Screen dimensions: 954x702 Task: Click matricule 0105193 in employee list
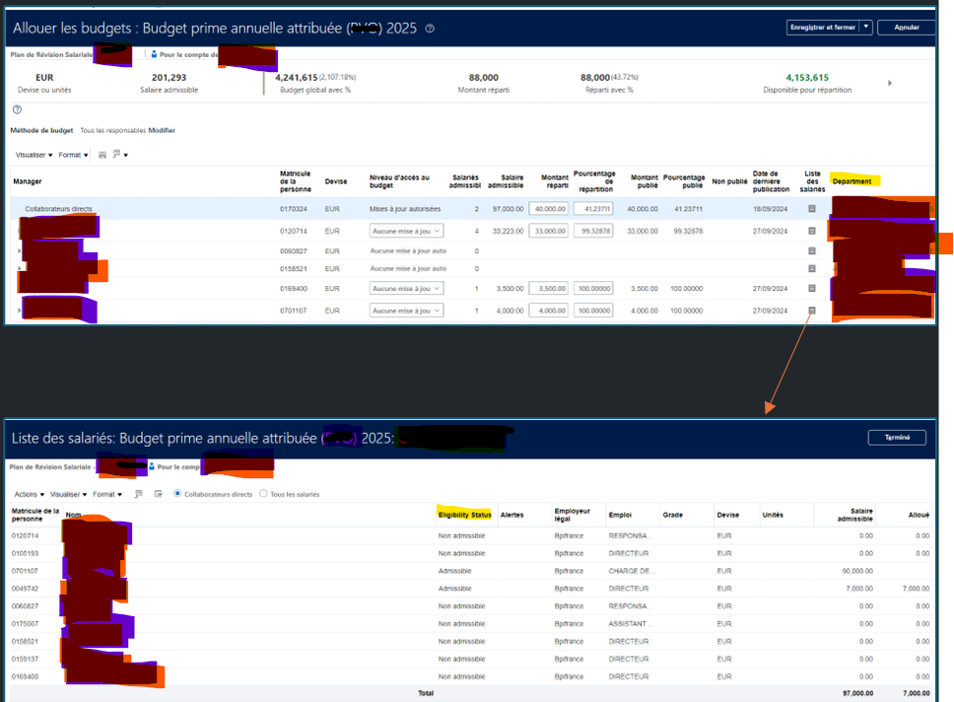pyautogui.click(x=25, y=553)
